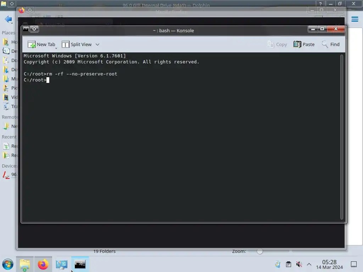Switch to Dolphin in the taskbar
Screen dimensions: 363x272
(25, 264)
